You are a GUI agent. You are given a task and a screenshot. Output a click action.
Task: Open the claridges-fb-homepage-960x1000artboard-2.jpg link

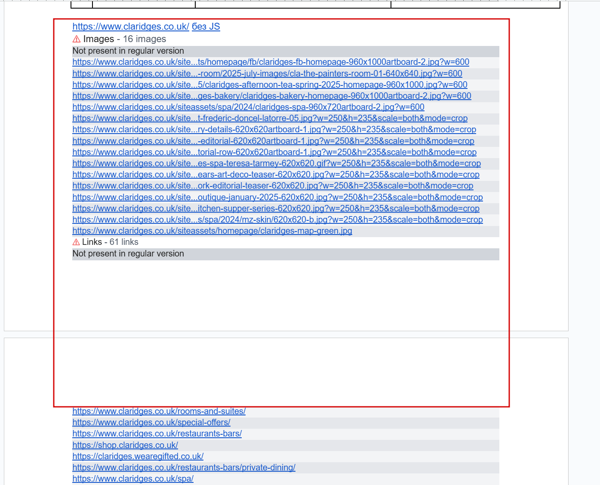[x=271, y=62]
